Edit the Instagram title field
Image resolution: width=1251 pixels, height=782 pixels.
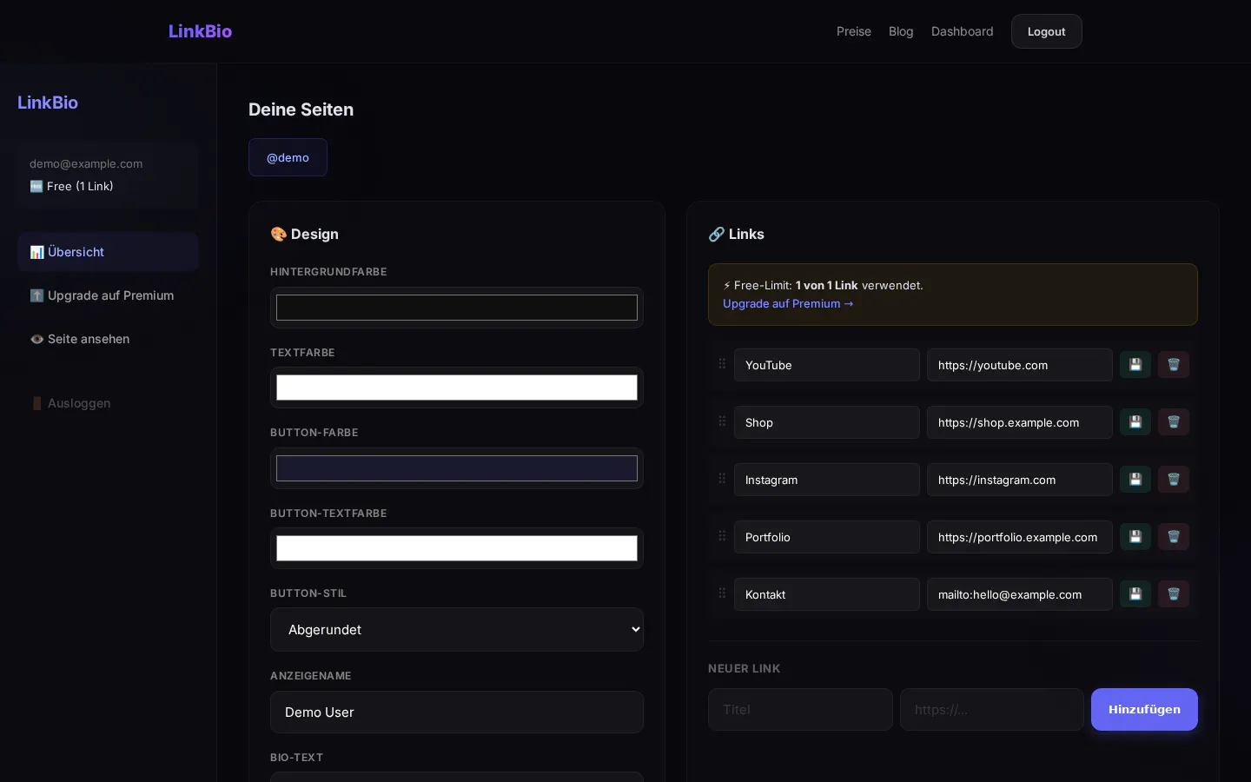827,480
